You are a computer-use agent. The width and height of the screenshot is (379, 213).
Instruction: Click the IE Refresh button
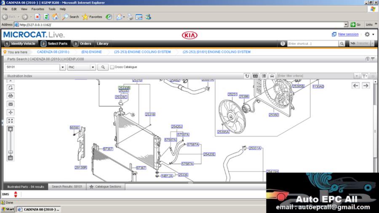pos(46,17)
